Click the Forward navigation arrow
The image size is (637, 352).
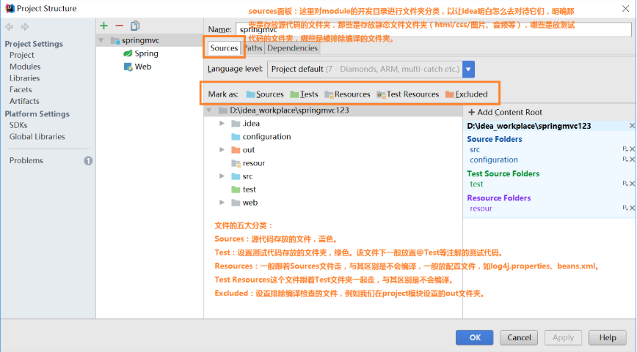click(25, 27)
